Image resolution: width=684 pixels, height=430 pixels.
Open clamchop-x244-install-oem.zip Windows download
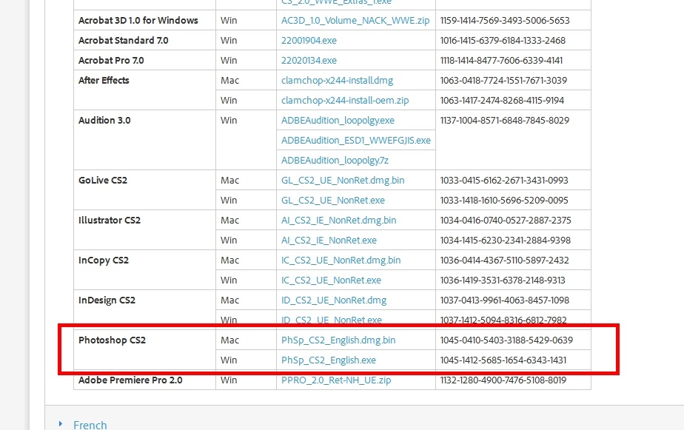click(x=345, y=101)
